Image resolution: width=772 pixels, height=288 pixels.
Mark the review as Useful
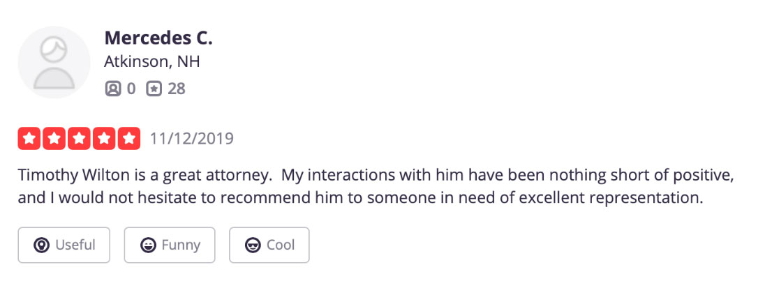(x=64, y=245)
